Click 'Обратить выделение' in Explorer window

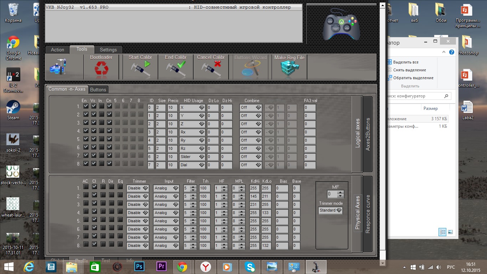413,78
